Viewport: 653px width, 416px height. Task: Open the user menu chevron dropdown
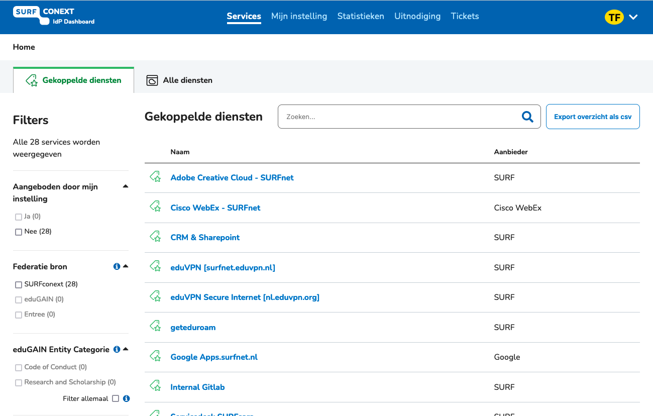coord(633,17)
